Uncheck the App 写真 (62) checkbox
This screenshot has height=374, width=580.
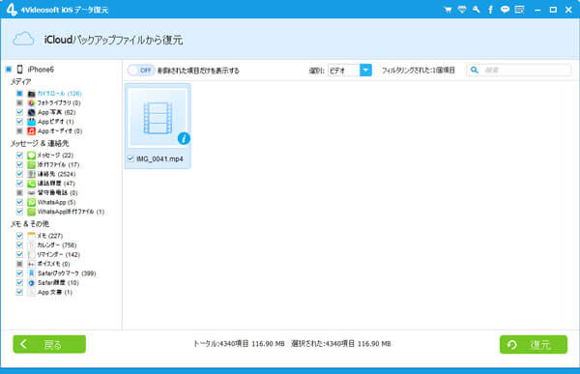pos(19,112)
